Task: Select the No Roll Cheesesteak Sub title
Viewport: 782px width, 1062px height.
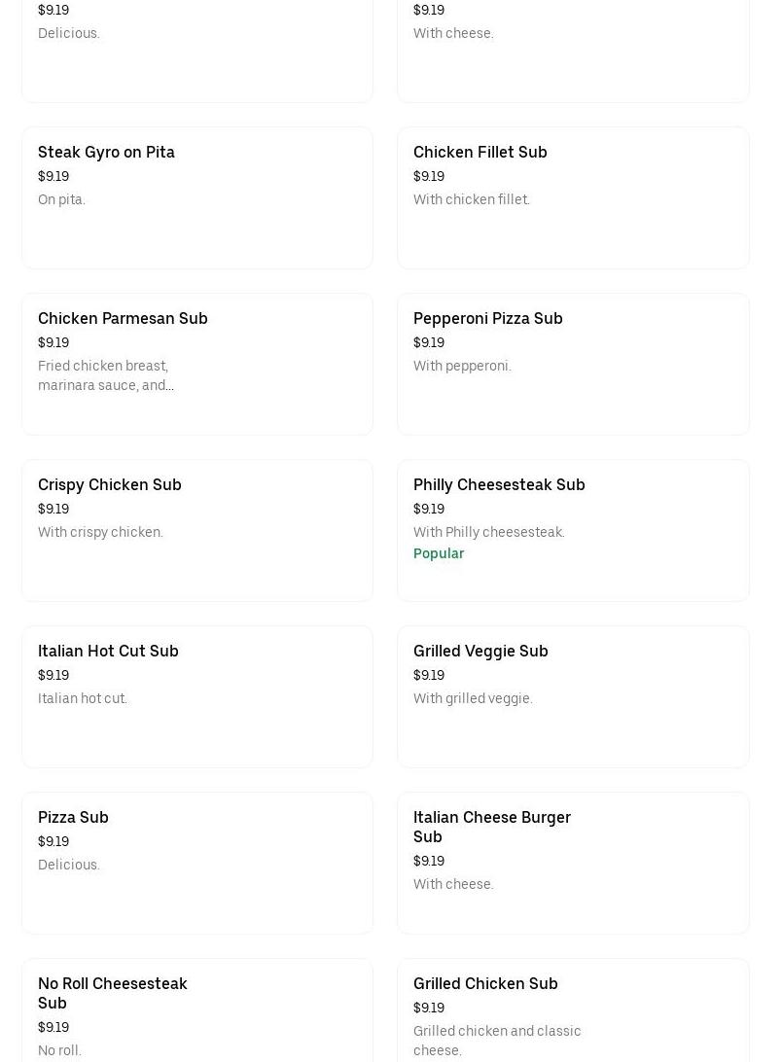Action: (112, 993)
